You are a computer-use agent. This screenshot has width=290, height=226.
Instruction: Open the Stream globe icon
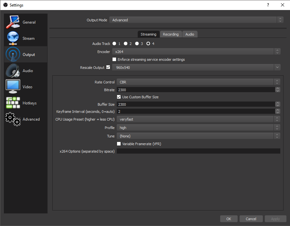point(13,38)
